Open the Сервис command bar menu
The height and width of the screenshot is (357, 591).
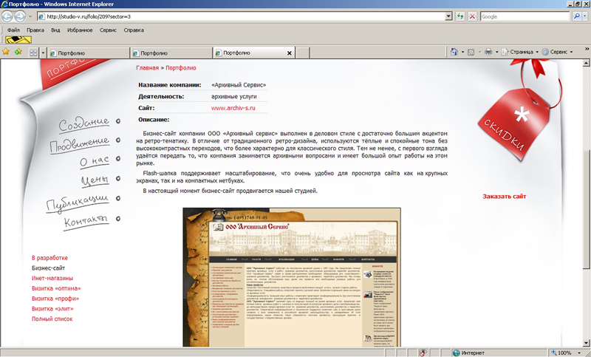tap(558, 52)
